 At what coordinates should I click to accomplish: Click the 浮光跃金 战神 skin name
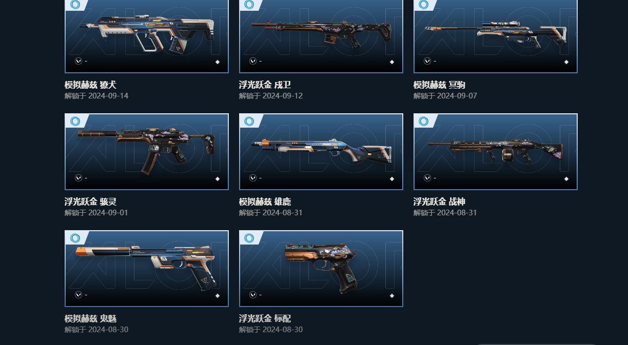[x=439, y=202]
